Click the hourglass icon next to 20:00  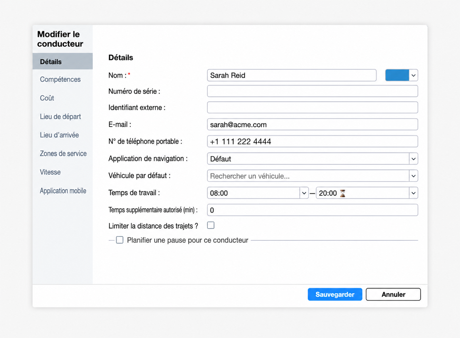(342, 193)
